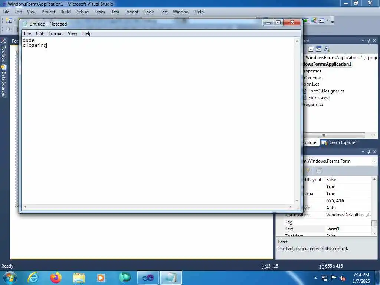Open Notepad Format menu
The image size is (380, 285).
pos(56,33)
